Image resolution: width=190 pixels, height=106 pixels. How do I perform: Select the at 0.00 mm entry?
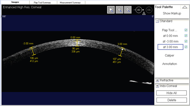(170, 36)
